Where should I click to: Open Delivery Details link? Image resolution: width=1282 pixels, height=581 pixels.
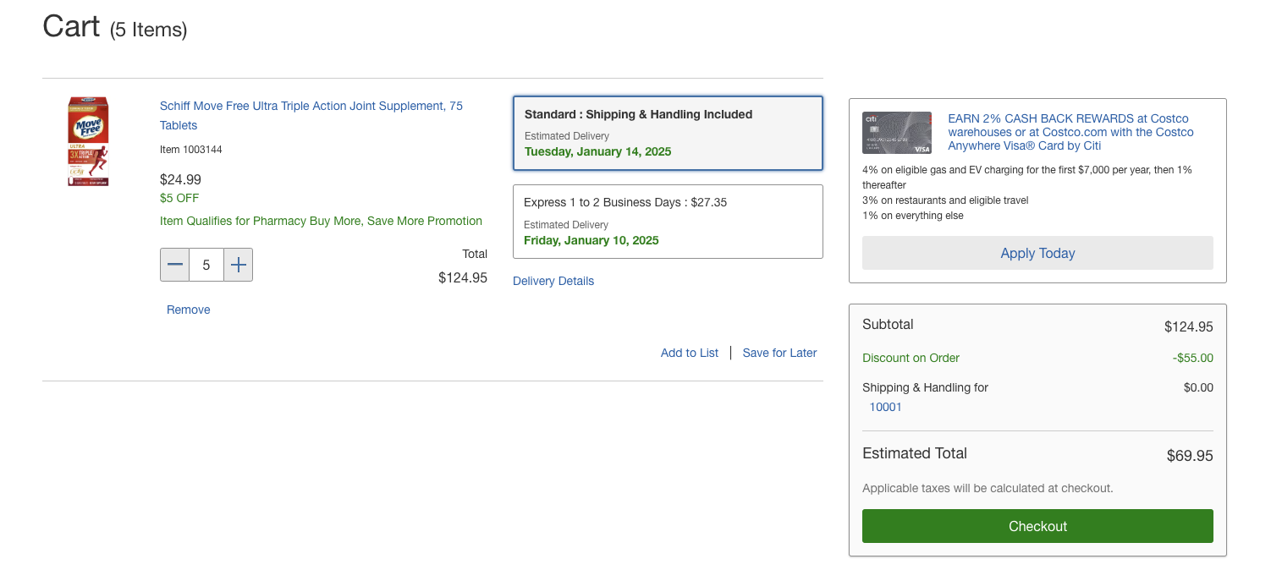tap(553, 281)
